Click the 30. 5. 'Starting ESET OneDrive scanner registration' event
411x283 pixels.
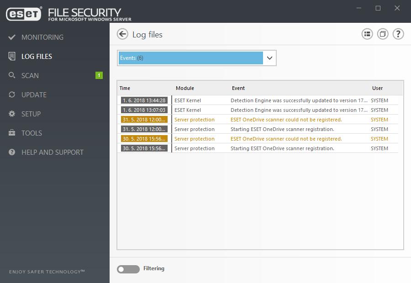click(282, 148)
